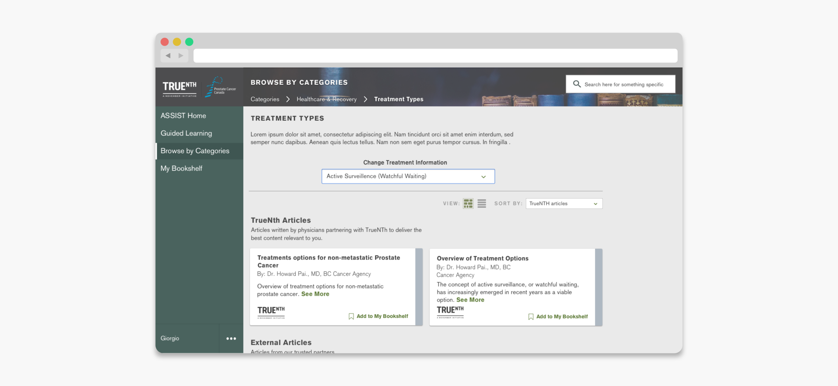Select Guided Learning in sidebar
838x386 pixels.
click(x=186, y=133)
